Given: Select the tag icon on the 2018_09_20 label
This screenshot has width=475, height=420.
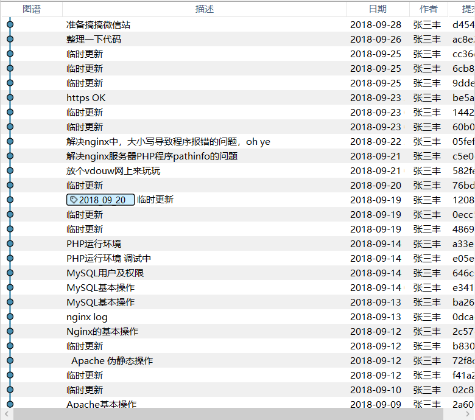Looking at the screenshot, I should coord(73,200).
